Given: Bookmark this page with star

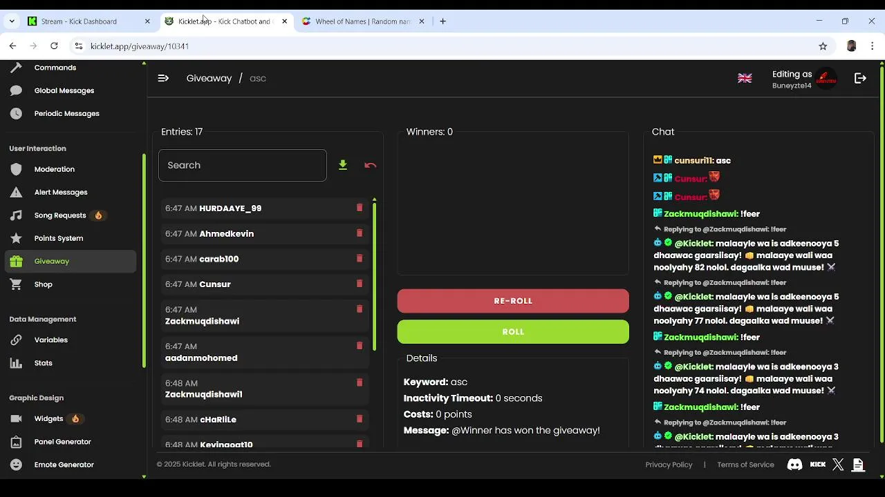Looking at the screenshot, I should [x=823, y=46].
